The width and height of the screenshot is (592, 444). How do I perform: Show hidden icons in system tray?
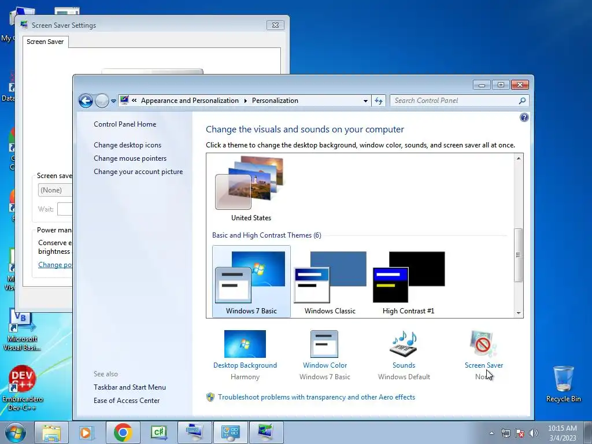pos(491,433)
